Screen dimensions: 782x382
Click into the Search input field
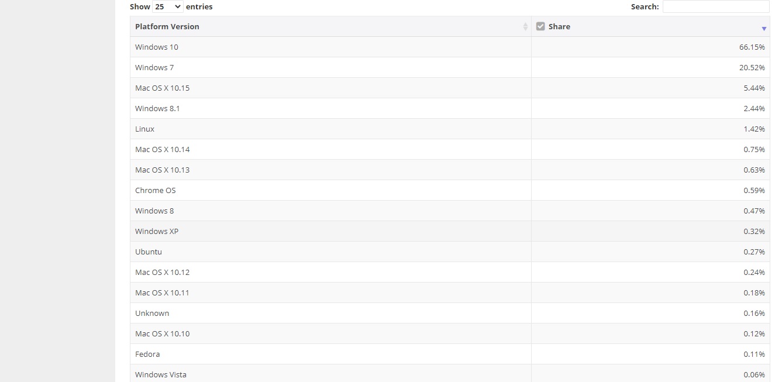[716, 6]
